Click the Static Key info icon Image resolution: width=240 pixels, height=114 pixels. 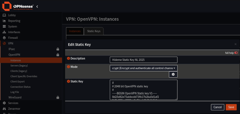(68, 81)
